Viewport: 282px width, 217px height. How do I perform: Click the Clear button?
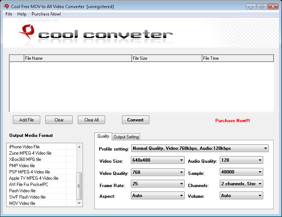tap(59, 120)
